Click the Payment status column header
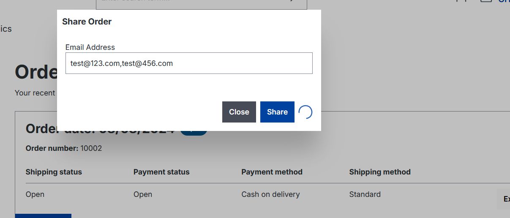The width and height of the screenshot is (510, 218). 161,172
